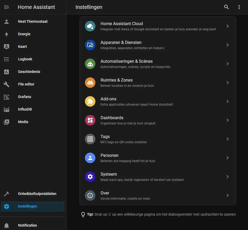Click the Tags NFC icon
Viewport: 248px width, 230px height.
tap(90, 139)
